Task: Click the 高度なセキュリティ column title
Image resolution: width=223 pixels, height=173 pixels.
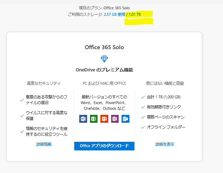Action: coord(44,83)
